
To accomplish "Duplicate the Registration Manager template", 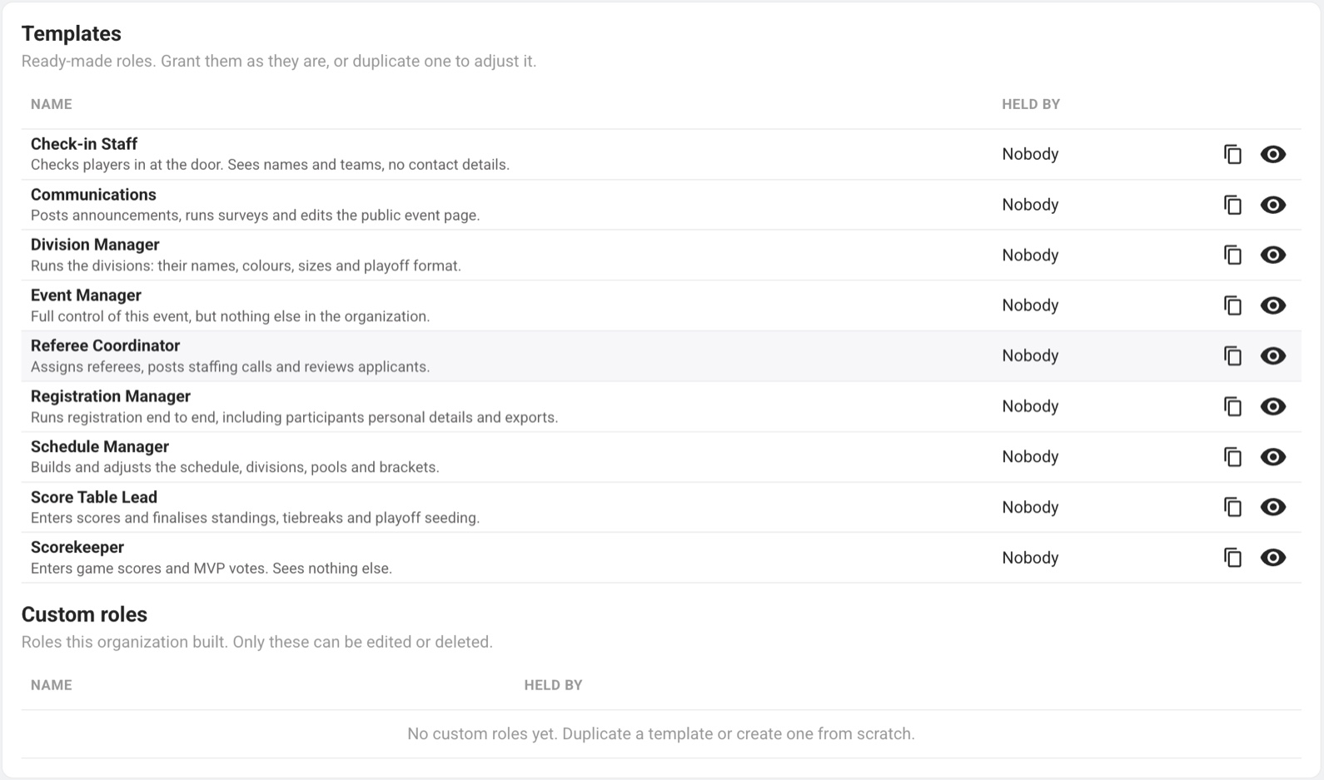I will [1232, 406].
